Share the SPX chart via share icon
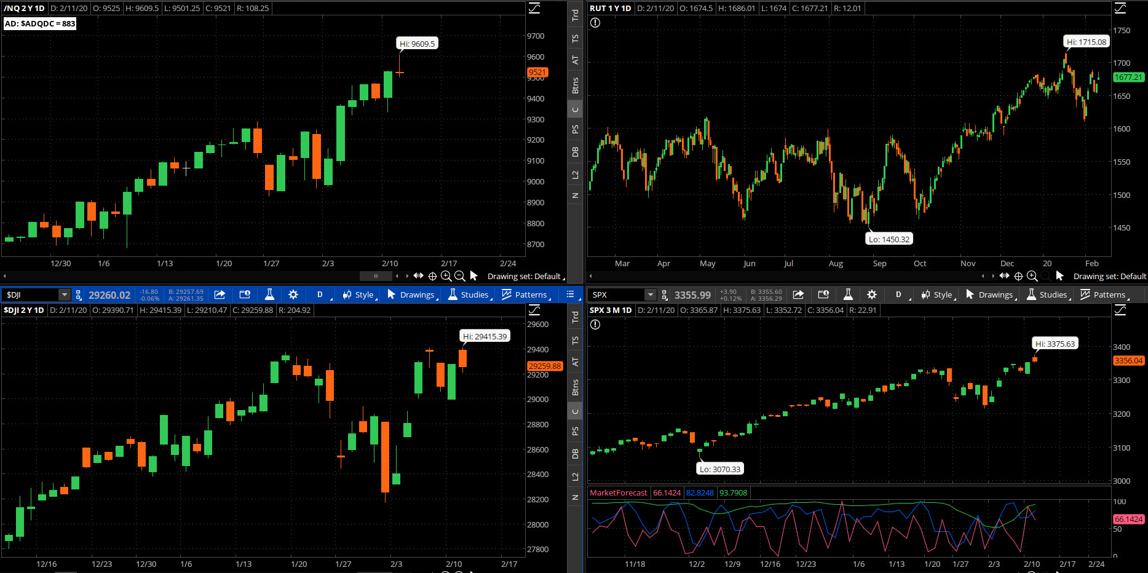Screen dimensions: 1148x573 [798, 294]
